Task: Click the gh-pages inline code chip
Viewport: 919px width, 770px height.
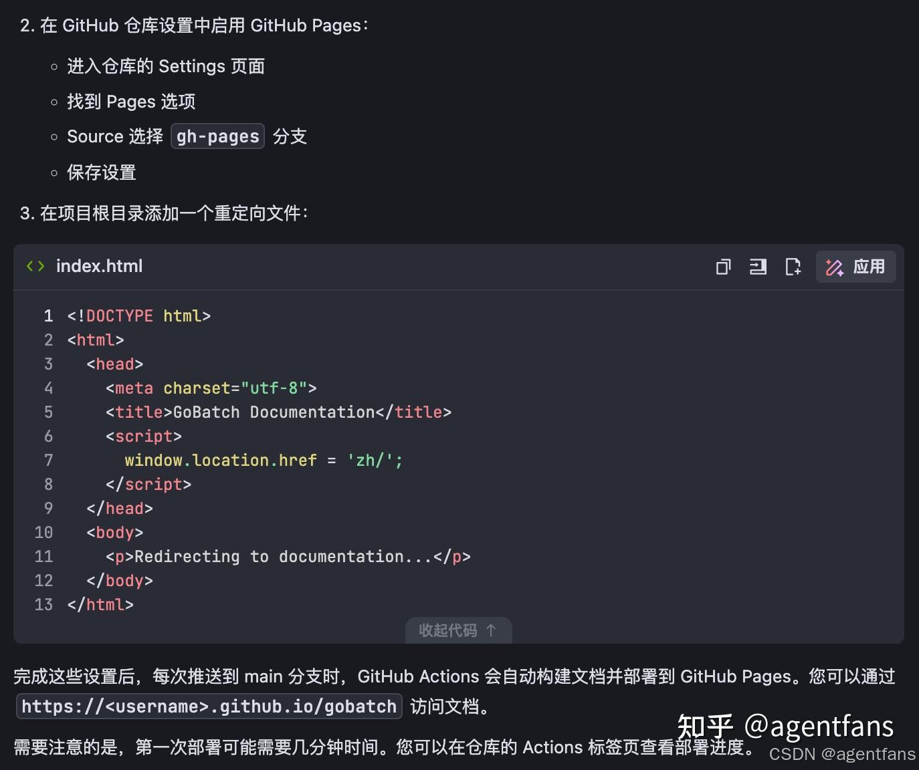Action: [217, 136]
